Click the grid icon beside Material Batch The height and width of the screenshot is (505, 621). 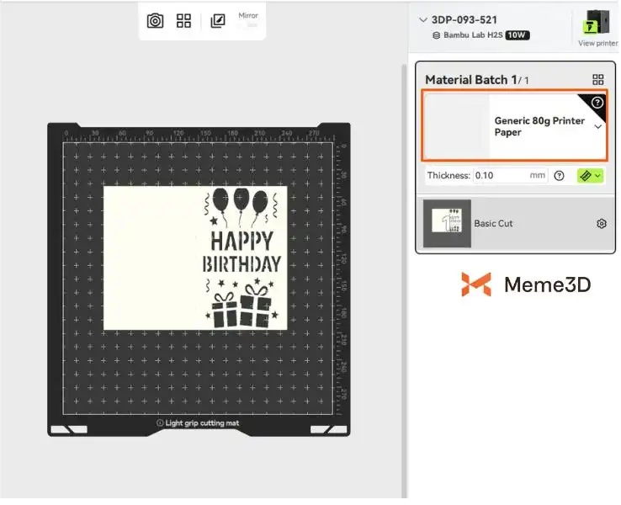[598, 80]
